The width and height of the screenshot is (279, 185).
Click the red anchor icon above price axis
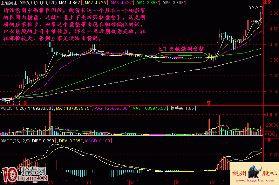pos(265,2)
